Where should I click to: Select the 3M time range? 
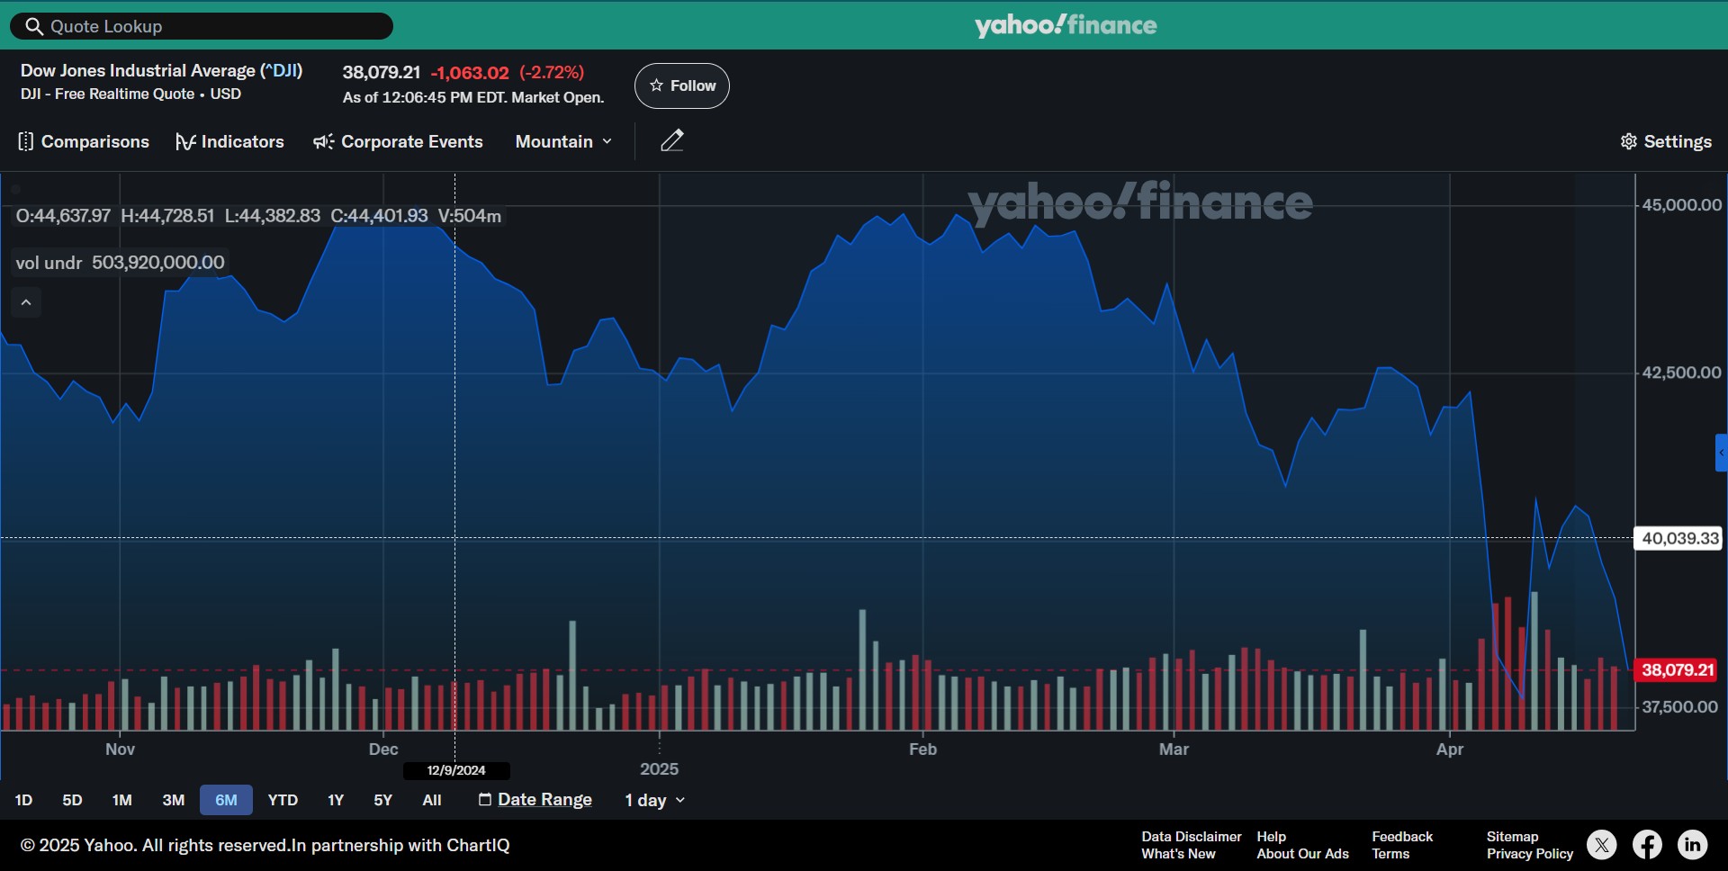[x=173, y=800]
